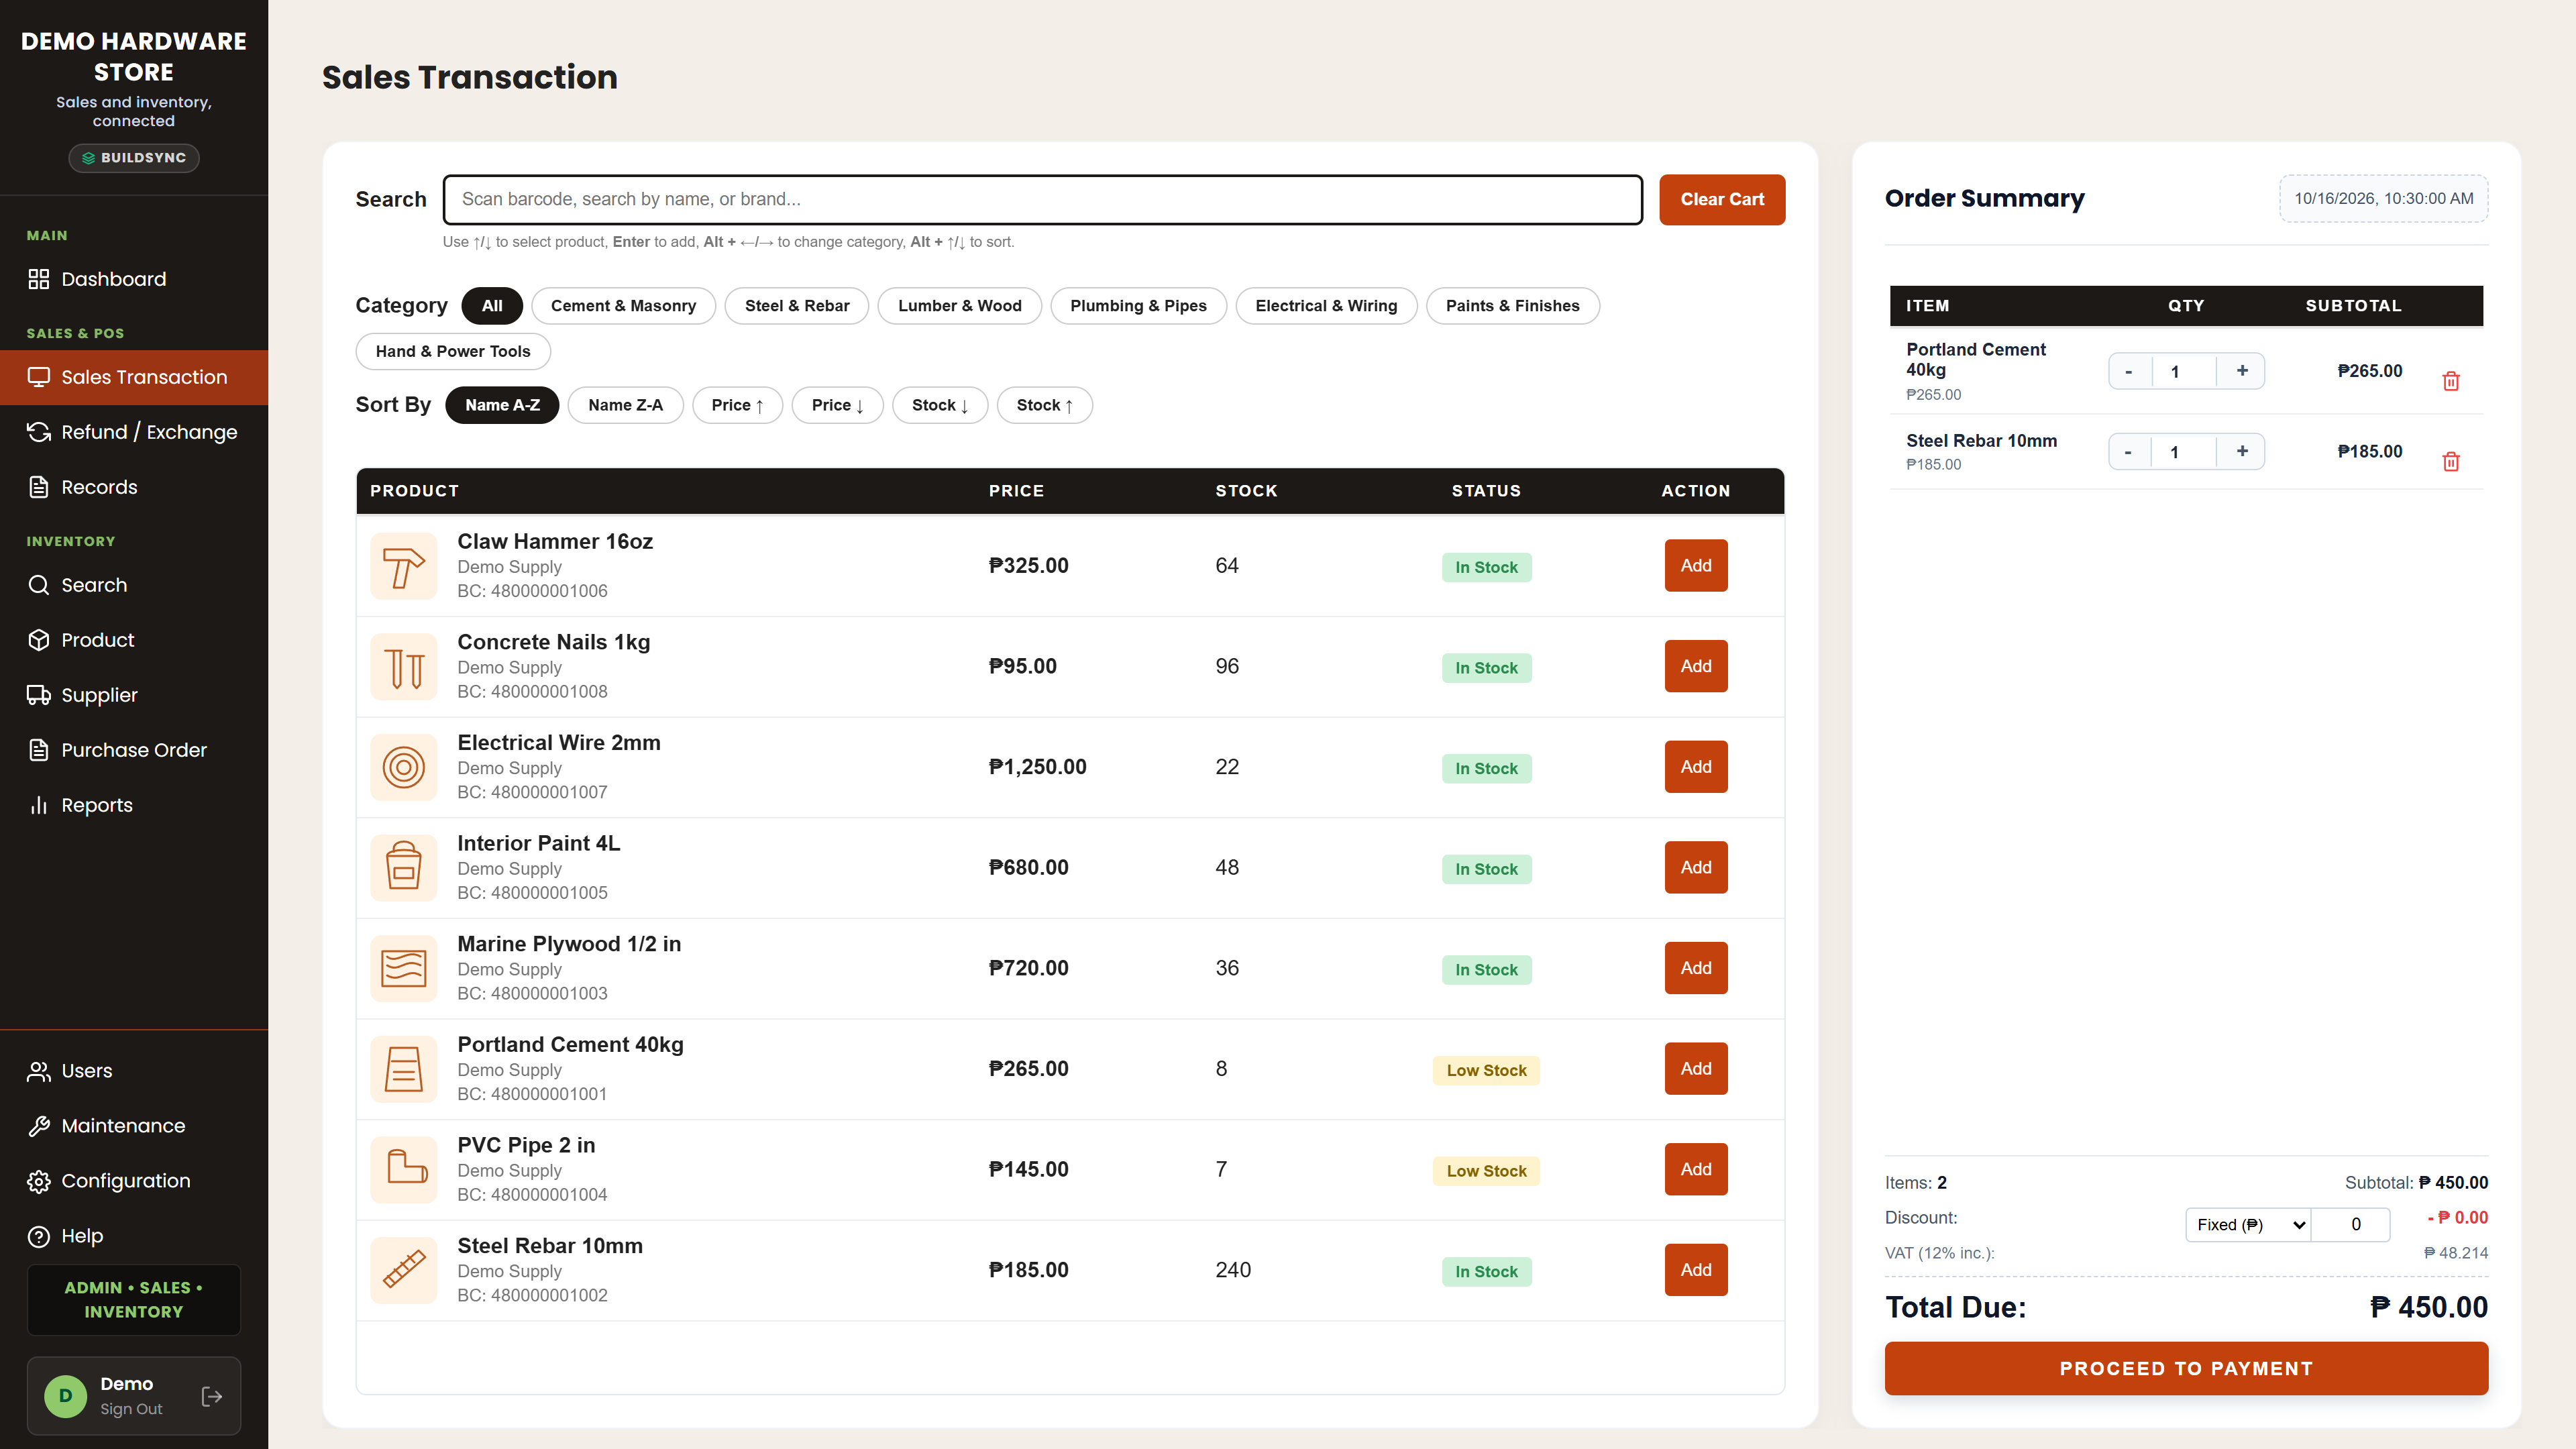Focus the product search barcode field

(x=1043, y=200)
